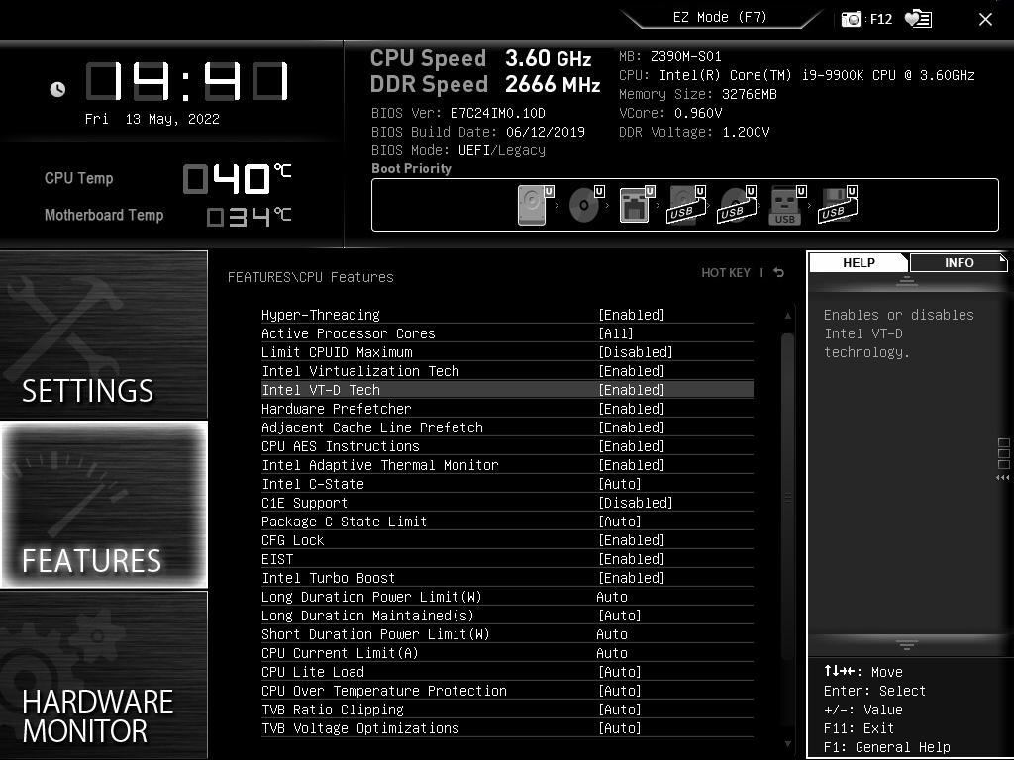The width and height of the screenshot is (1014, 760).
Task: Click the BIOS Ver E7C24IM0.10D text
Action: click(458, 113)
